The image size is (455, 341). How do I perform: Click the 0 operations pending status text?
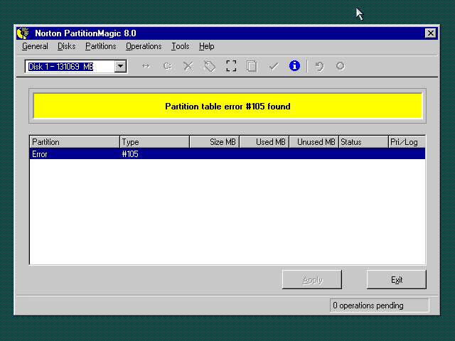pos(368,305)
